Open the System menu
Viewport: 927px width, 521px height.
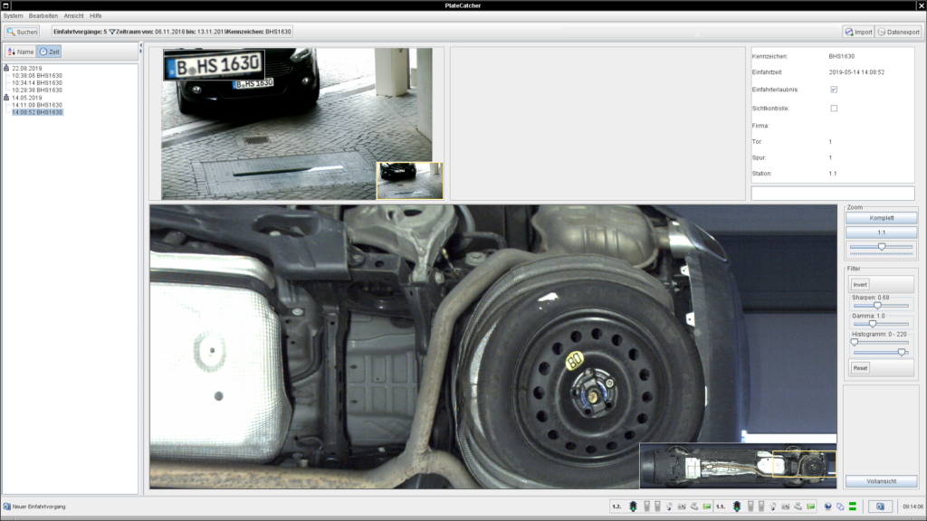13,16
